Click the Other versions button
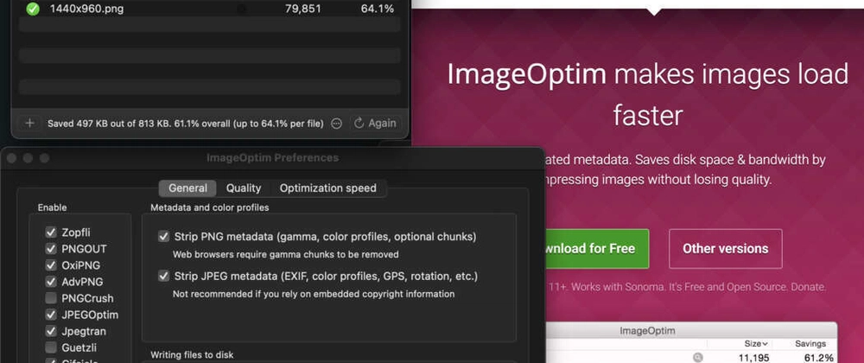This screenshot has height=363, width=864. tap(725, 248)
